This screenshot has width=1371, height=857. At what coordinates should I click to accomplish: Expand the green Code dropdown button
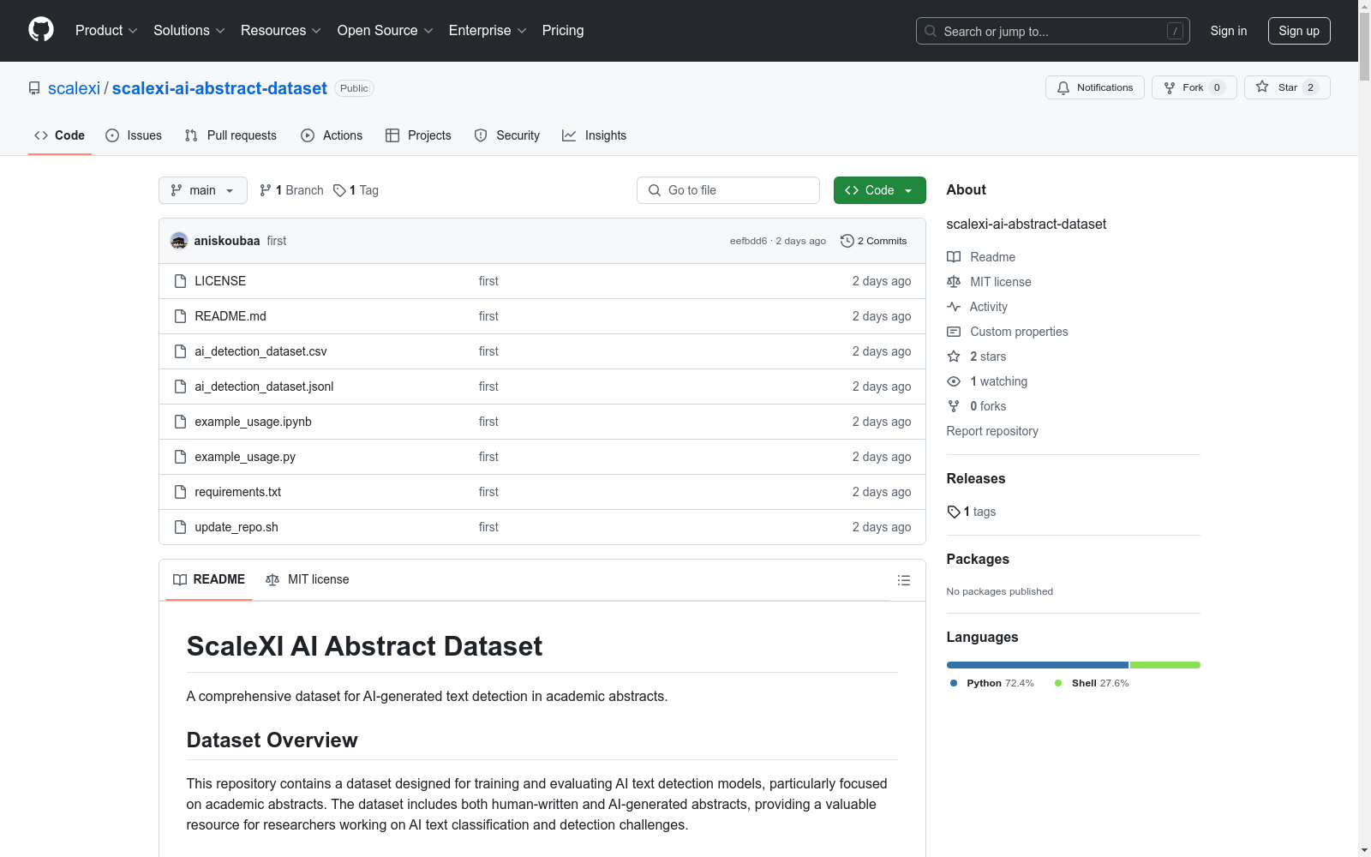[x=879, y=190]
